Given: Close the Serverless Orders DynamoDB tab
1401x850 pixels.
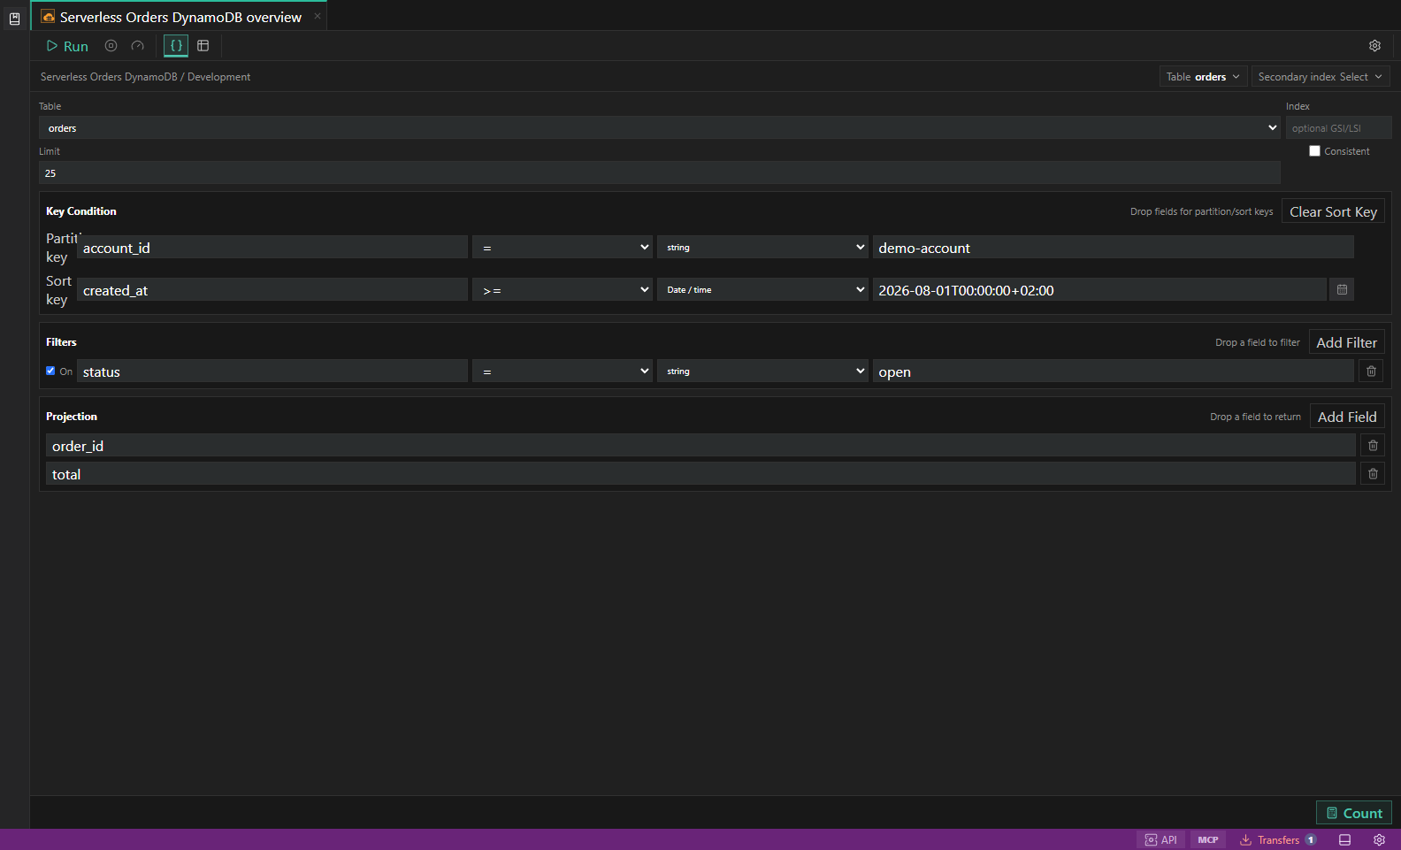Looking at the screenshot, I should pos(318,16).
